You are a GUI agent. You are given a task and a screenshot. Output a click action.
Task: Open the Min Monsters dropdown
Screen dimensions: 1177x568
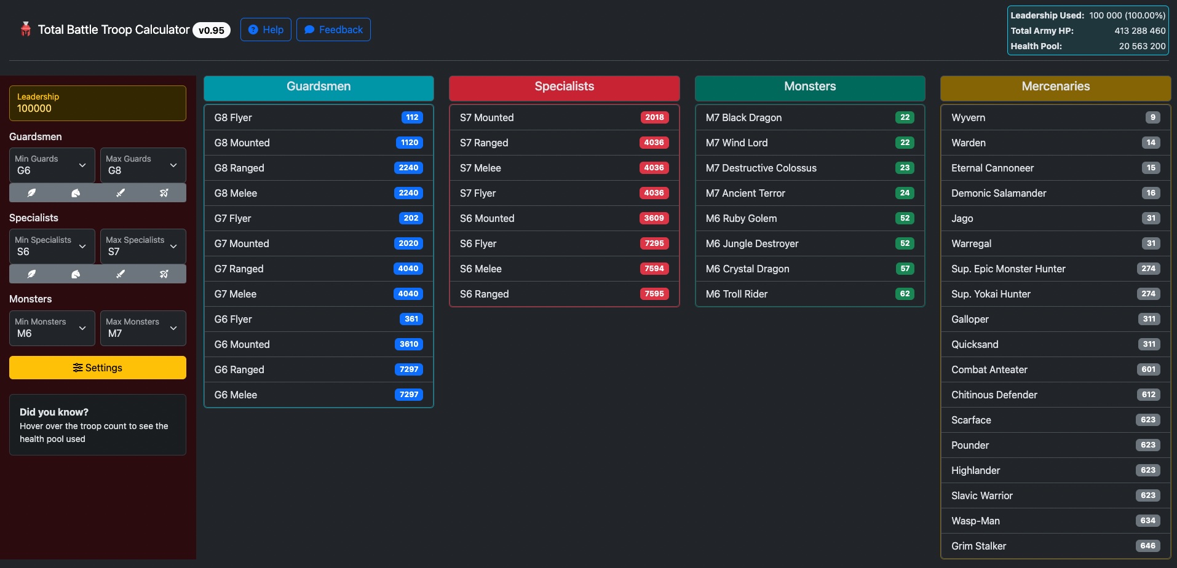tap(52, 328)
